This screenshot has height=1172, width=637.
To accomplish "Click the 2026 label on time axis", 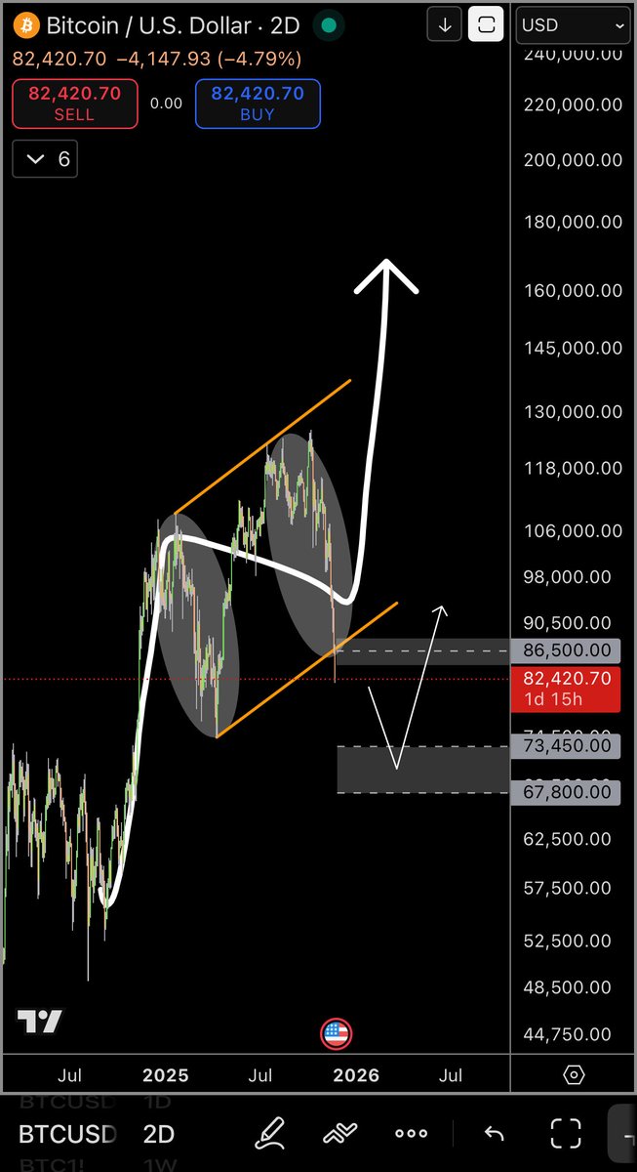I will (355, 1075).
